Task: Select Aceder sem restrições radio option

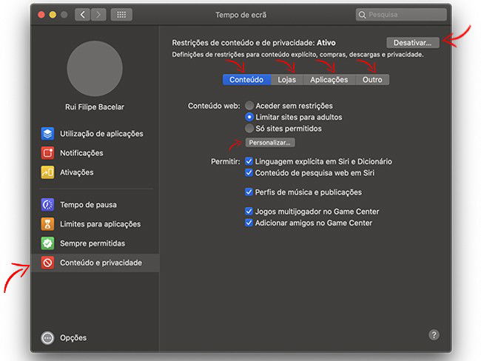Action: pyautogui.click(x=250, y=106)
